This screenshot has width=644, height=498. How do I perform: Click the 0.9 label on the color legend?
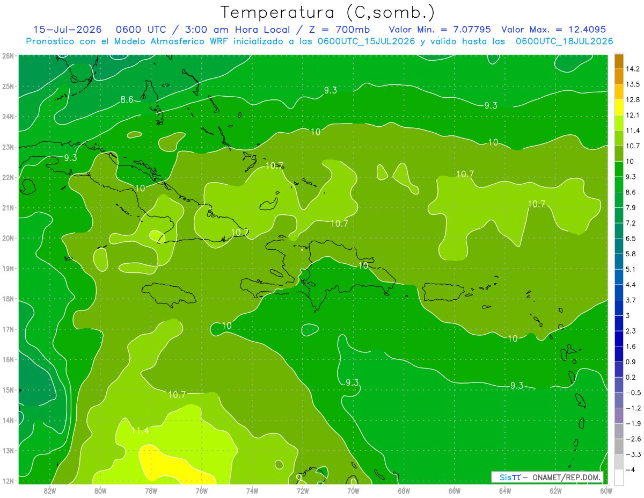point(631,361)
